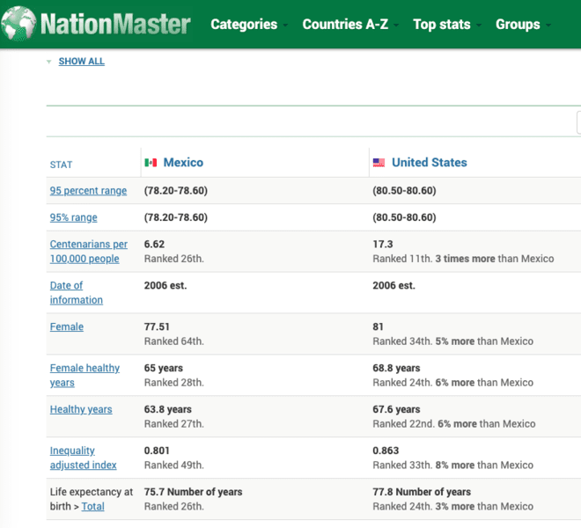Click the NationMaster globe logo icon
581x528 pixels.
(18, 24)
